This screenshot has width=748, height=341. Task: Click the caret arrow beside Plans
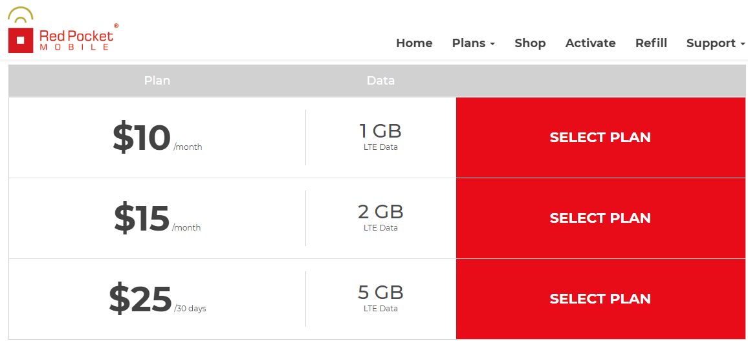[492, 45]
